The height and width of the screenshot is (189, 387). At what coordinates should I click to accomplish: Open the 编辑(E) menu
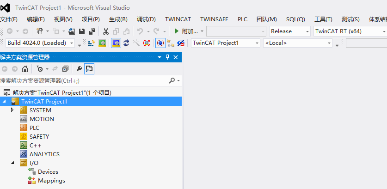pyautogui.click(x=36, y=19)
